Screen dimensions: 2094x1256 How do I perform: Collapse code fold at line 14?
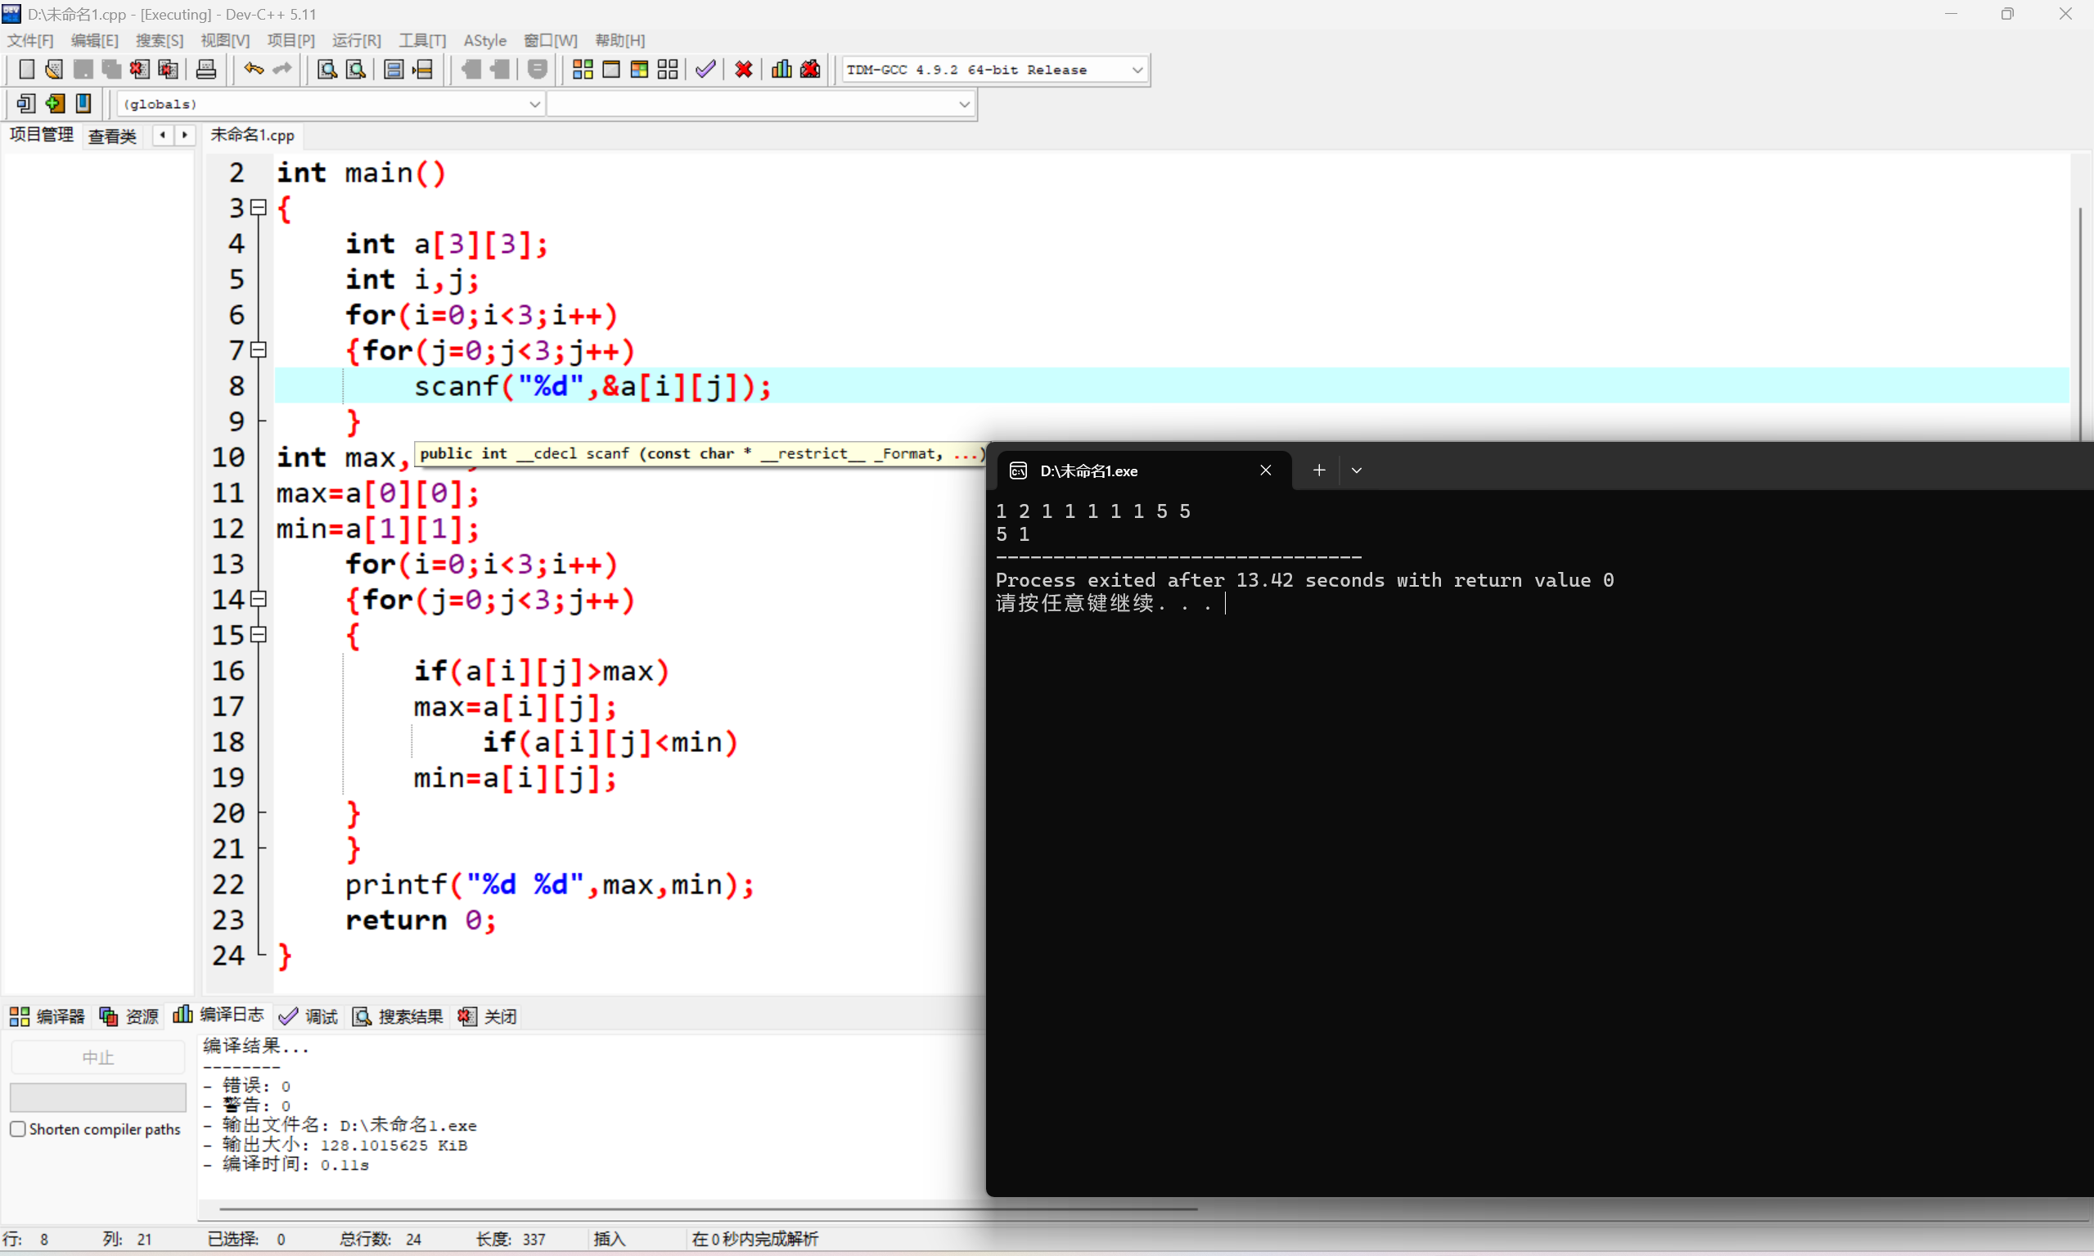point(259,599)
